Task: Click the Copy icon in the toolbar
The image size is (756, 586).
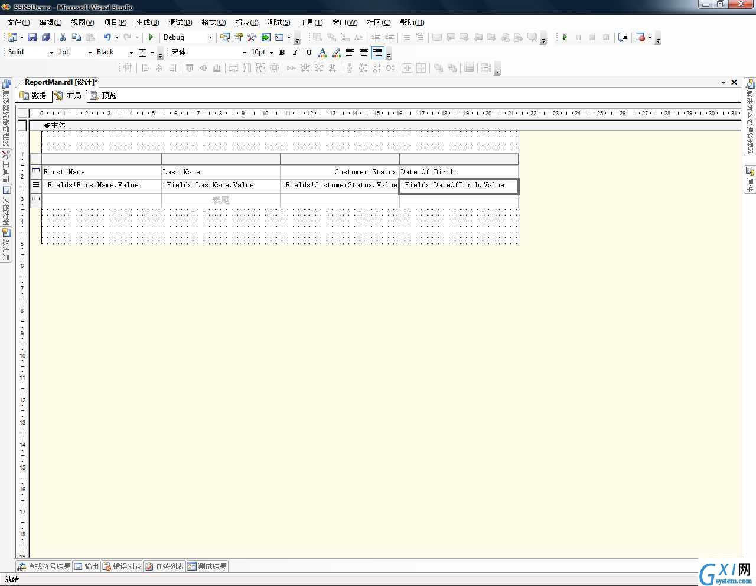Action: pos(76,37)
